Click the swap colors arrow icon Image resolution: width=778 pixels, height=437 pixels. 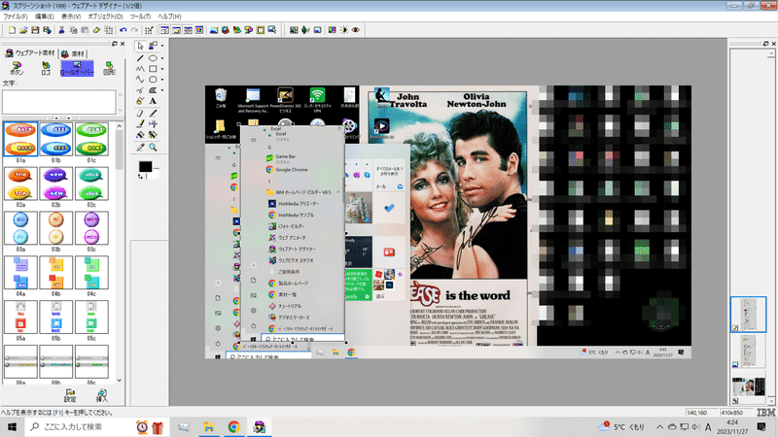140,177
